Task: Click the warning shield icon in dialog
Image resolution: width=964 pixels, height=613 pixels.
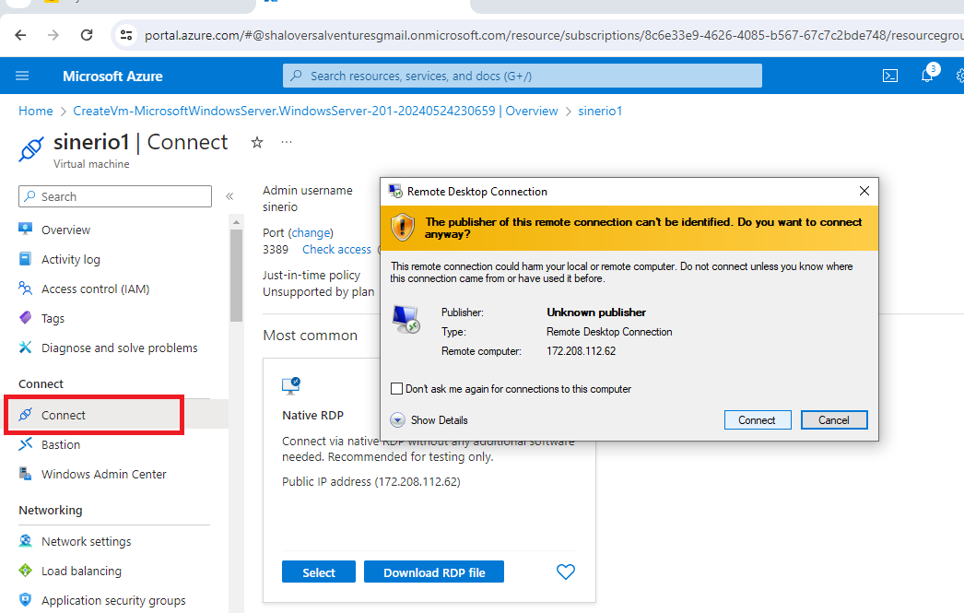Action: [403, 227]
